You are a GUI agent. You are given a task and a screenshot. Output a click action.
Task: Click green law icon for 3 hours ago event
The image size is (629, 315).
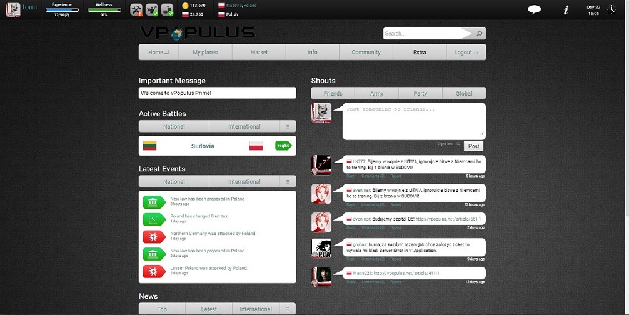154,202
